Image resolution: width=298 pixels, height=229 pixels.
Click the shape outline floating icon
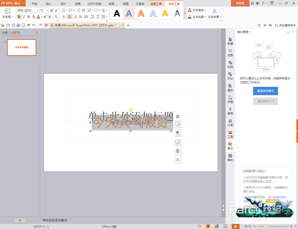tap(178, 142)
